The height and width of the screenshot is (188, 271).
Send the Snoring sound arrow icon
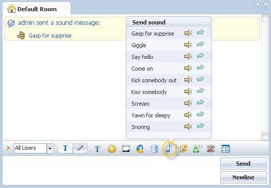tap(200, 126)
